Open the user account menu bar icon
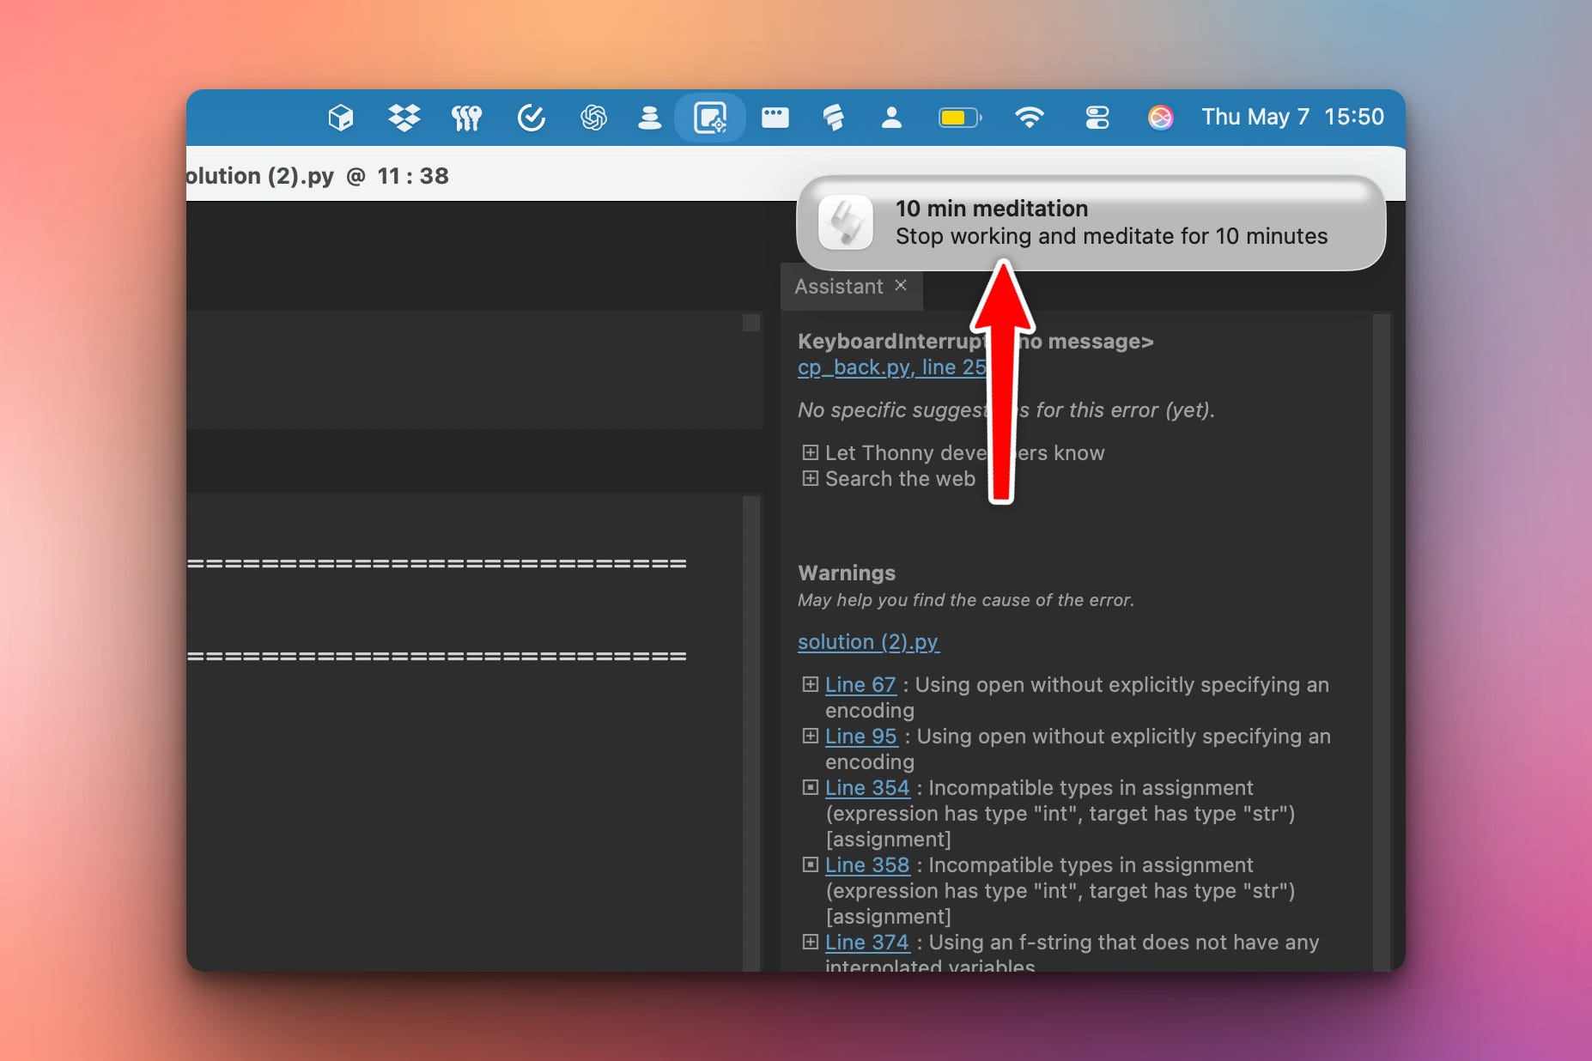Image resolution: width=1592 pixels, height=1061 pixels. (891, 118)
